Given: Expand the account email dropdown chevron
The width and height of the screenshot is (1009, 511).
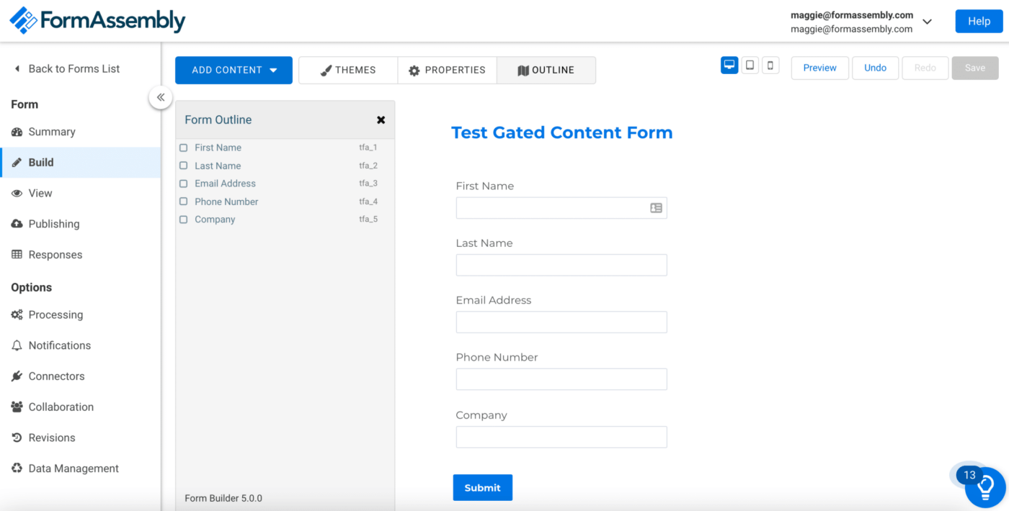Looking at the screenshot, I should 928,22.
